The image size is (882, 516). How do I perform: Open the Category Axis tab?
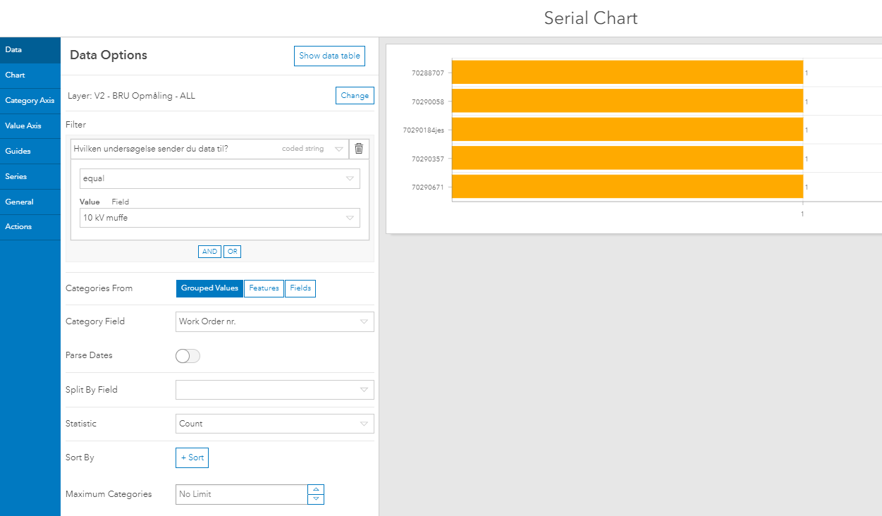click(x=30, y=100)
